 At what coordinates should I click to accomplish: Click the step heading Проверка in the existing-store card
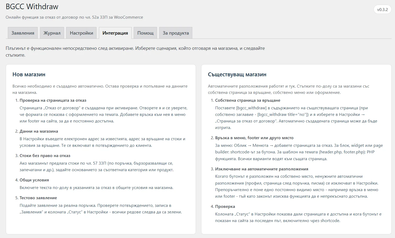(x=225, y=206)
